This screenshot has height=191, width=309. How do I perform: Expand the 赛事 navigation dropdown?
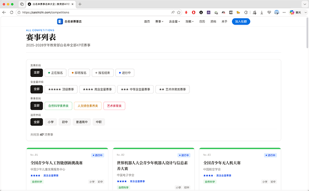159,21
